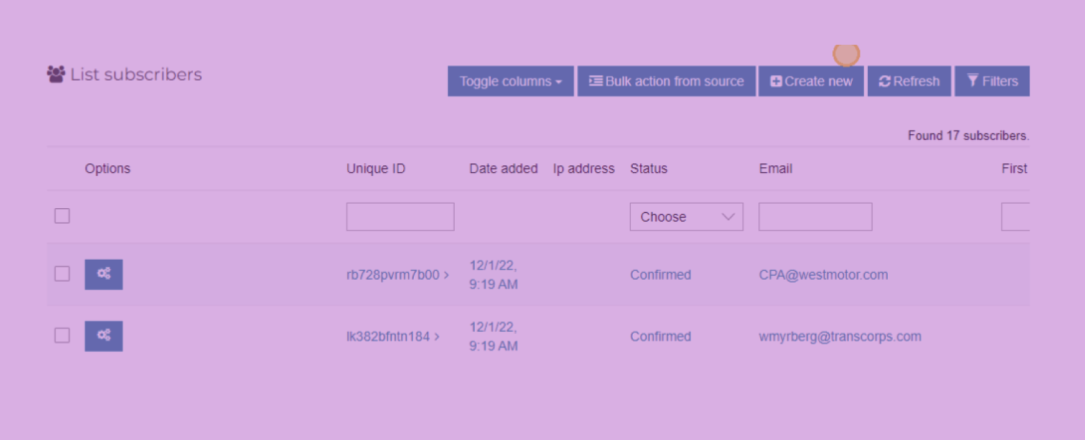Click the Refresh arrows icon
The width and height of the screenshot is (1085, 440).
point(884,81)
